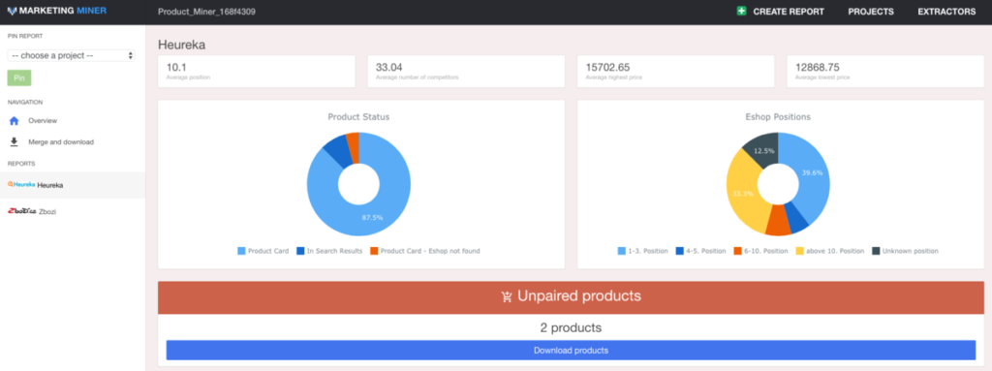Click the 12868.75 Average lowest price card

click(885, 72)
